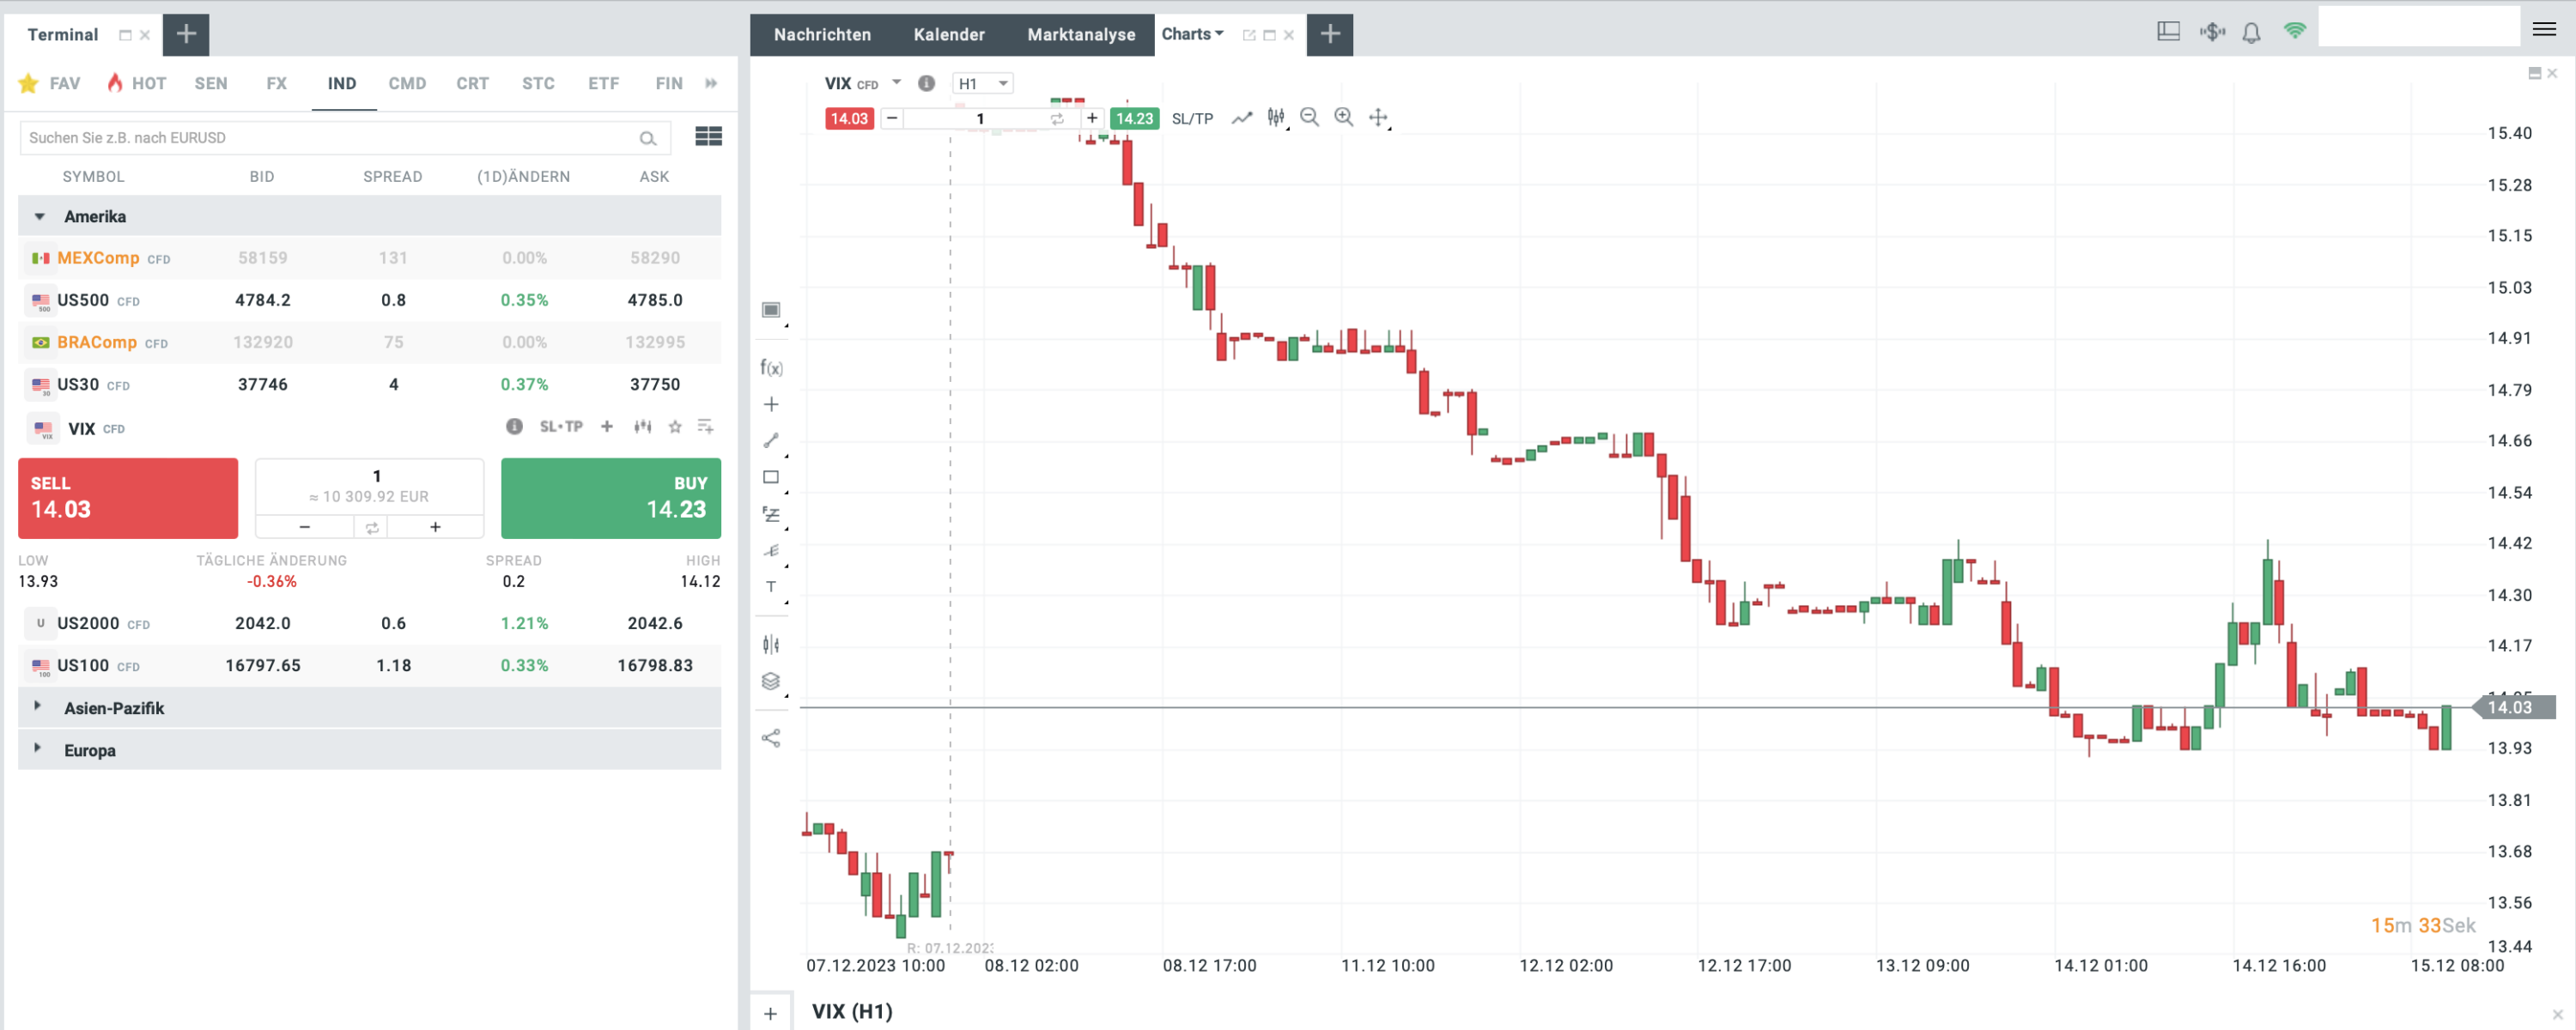Toggle volume unit swap in watchlist order box
Viewport: 2576px width, 1030px height.
372,527
